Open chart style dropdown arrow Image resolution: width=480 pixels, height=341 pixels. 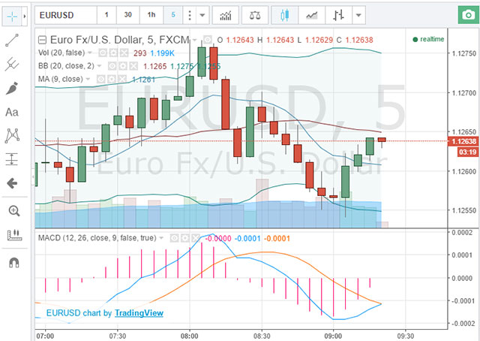358,15
